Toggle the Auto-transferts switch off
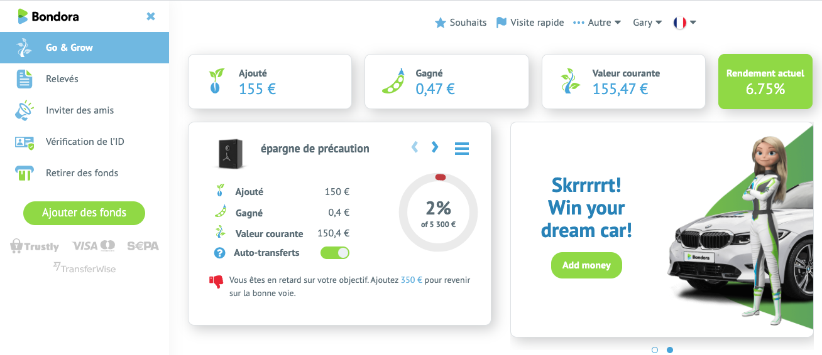Viewport: 822px width, 355px height. coord(335,253)
